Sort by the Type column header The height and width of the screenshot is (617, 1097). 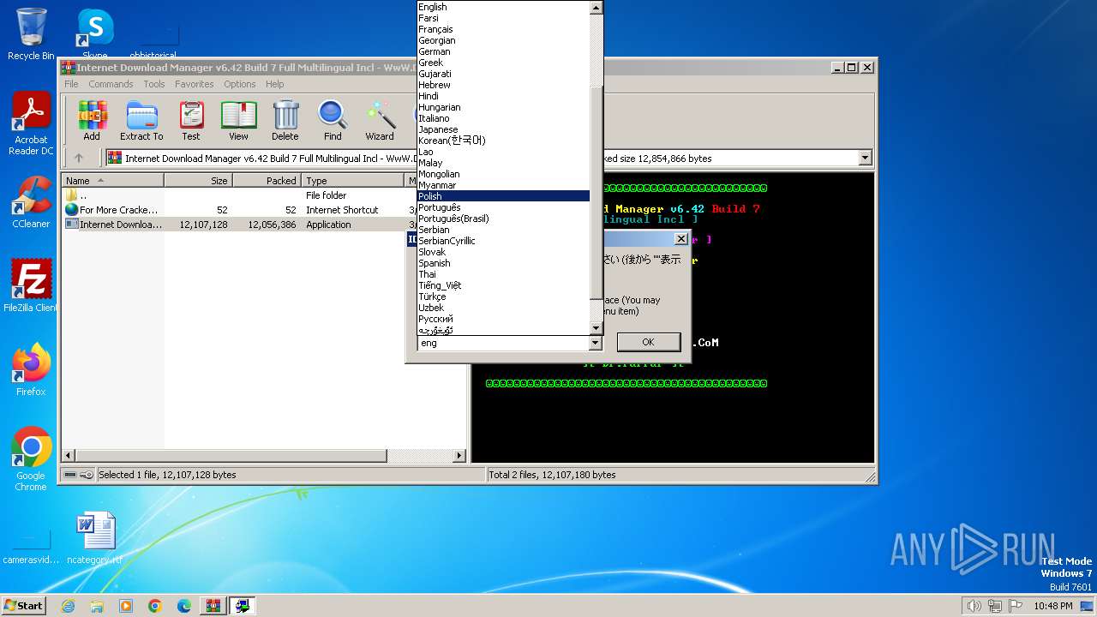[x=352, y=181]
